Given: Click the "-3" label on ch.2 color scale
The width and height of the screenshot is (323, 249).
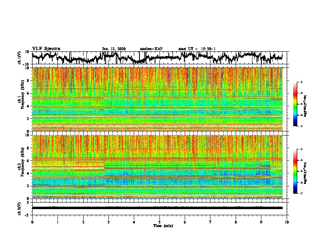Looking at the screenshot, I should [301, 149].
